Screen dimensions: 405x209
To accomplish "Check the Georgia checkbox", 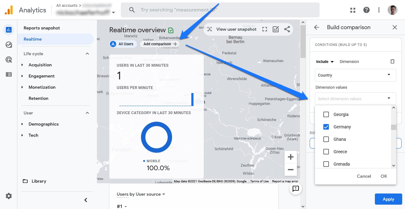I will (x=326, y=114).
